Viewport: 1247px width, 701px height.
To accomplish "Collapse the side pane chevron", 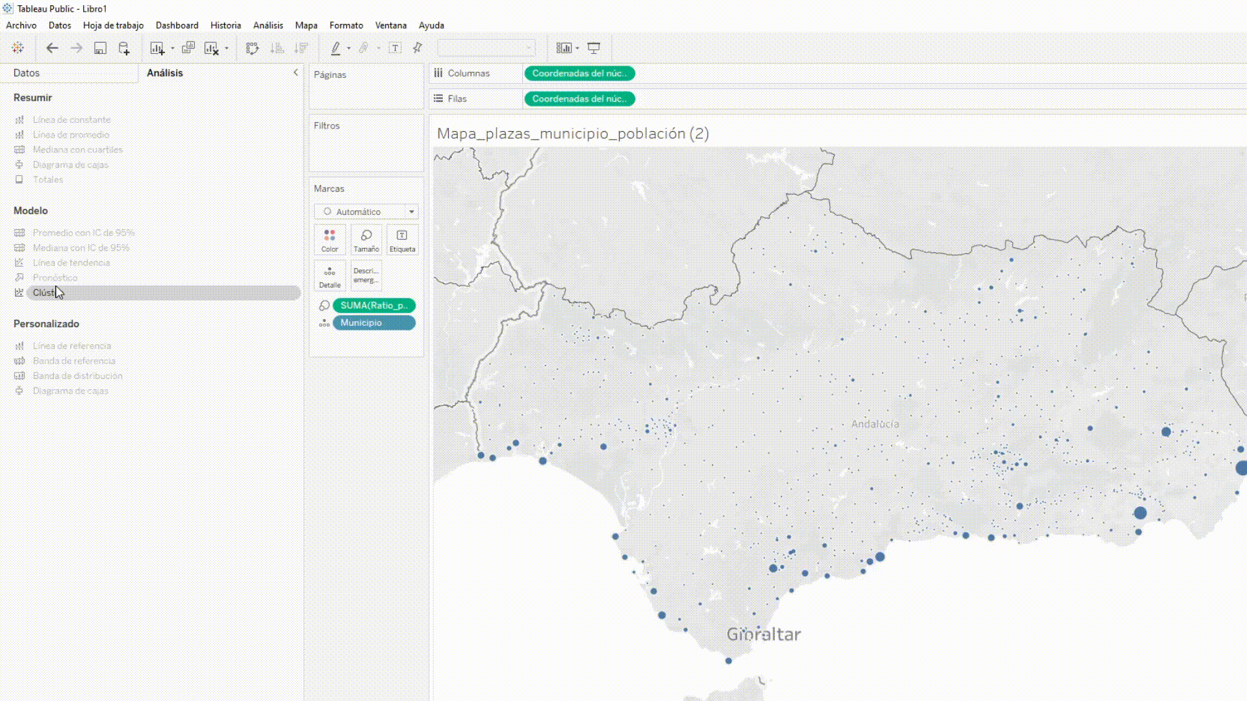I will click(x=296, y=73).
